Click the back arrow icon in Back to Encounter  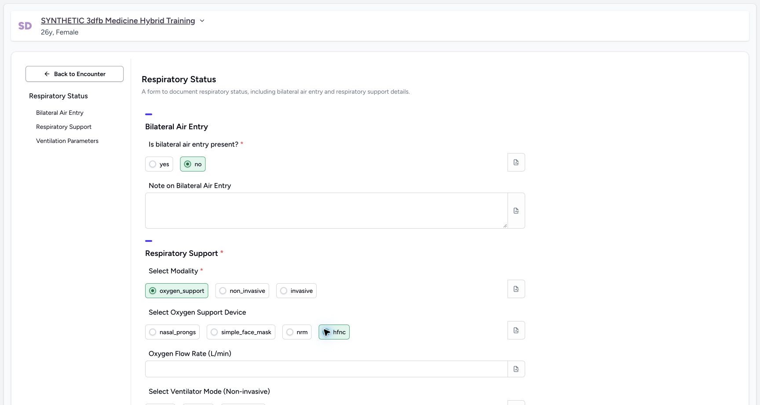pos(47,74)
